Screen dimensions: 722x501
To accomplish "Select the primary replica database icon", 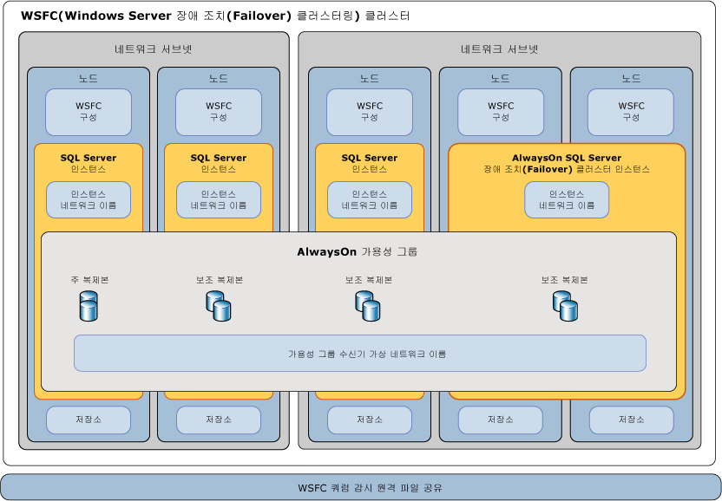I will (89, 306).
